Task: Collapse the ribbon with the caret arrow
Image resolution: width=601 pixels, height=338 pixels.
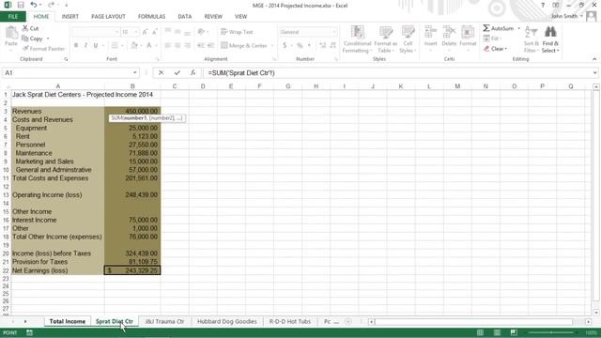Action: [x=594, y=59]
